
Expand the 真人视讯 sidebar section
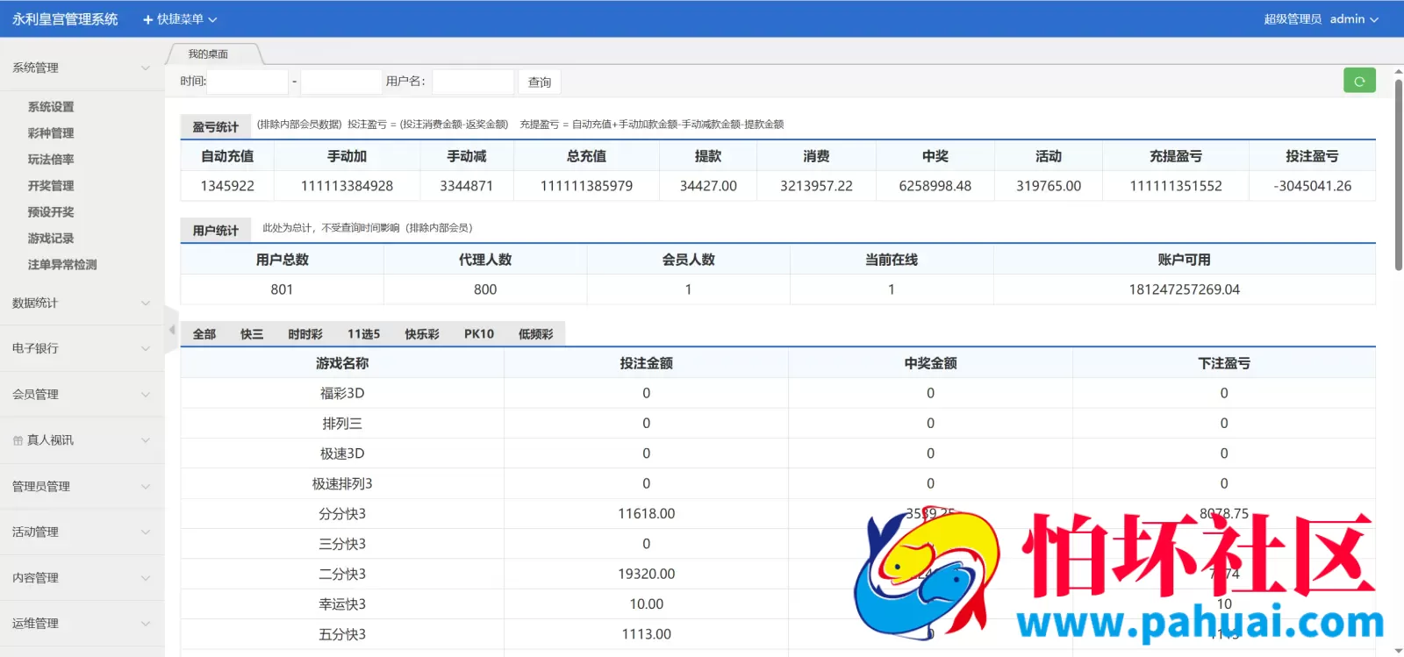coord(82,440)
